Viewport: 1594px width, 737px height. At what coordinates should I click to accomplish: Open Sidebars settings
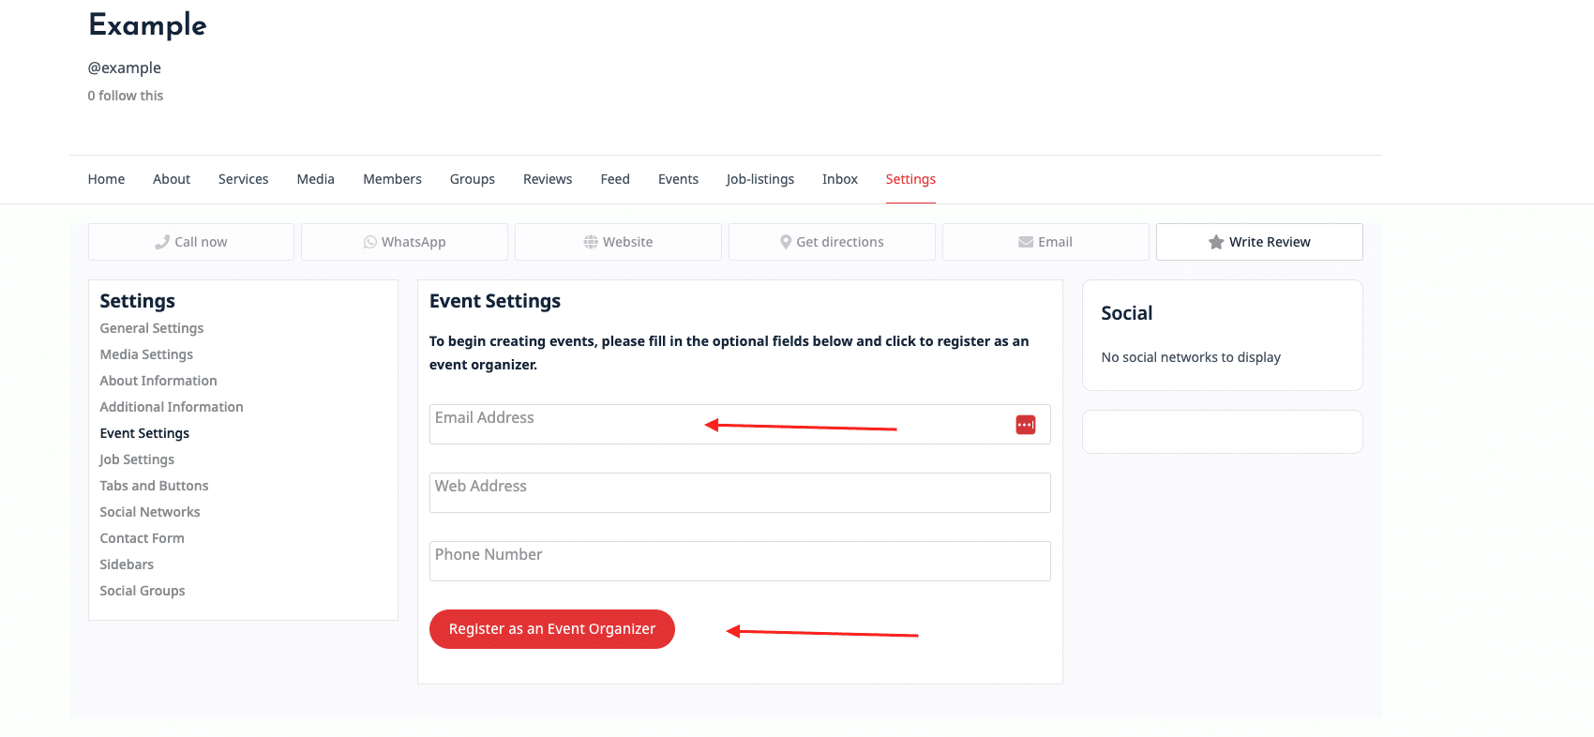point(127,564)
